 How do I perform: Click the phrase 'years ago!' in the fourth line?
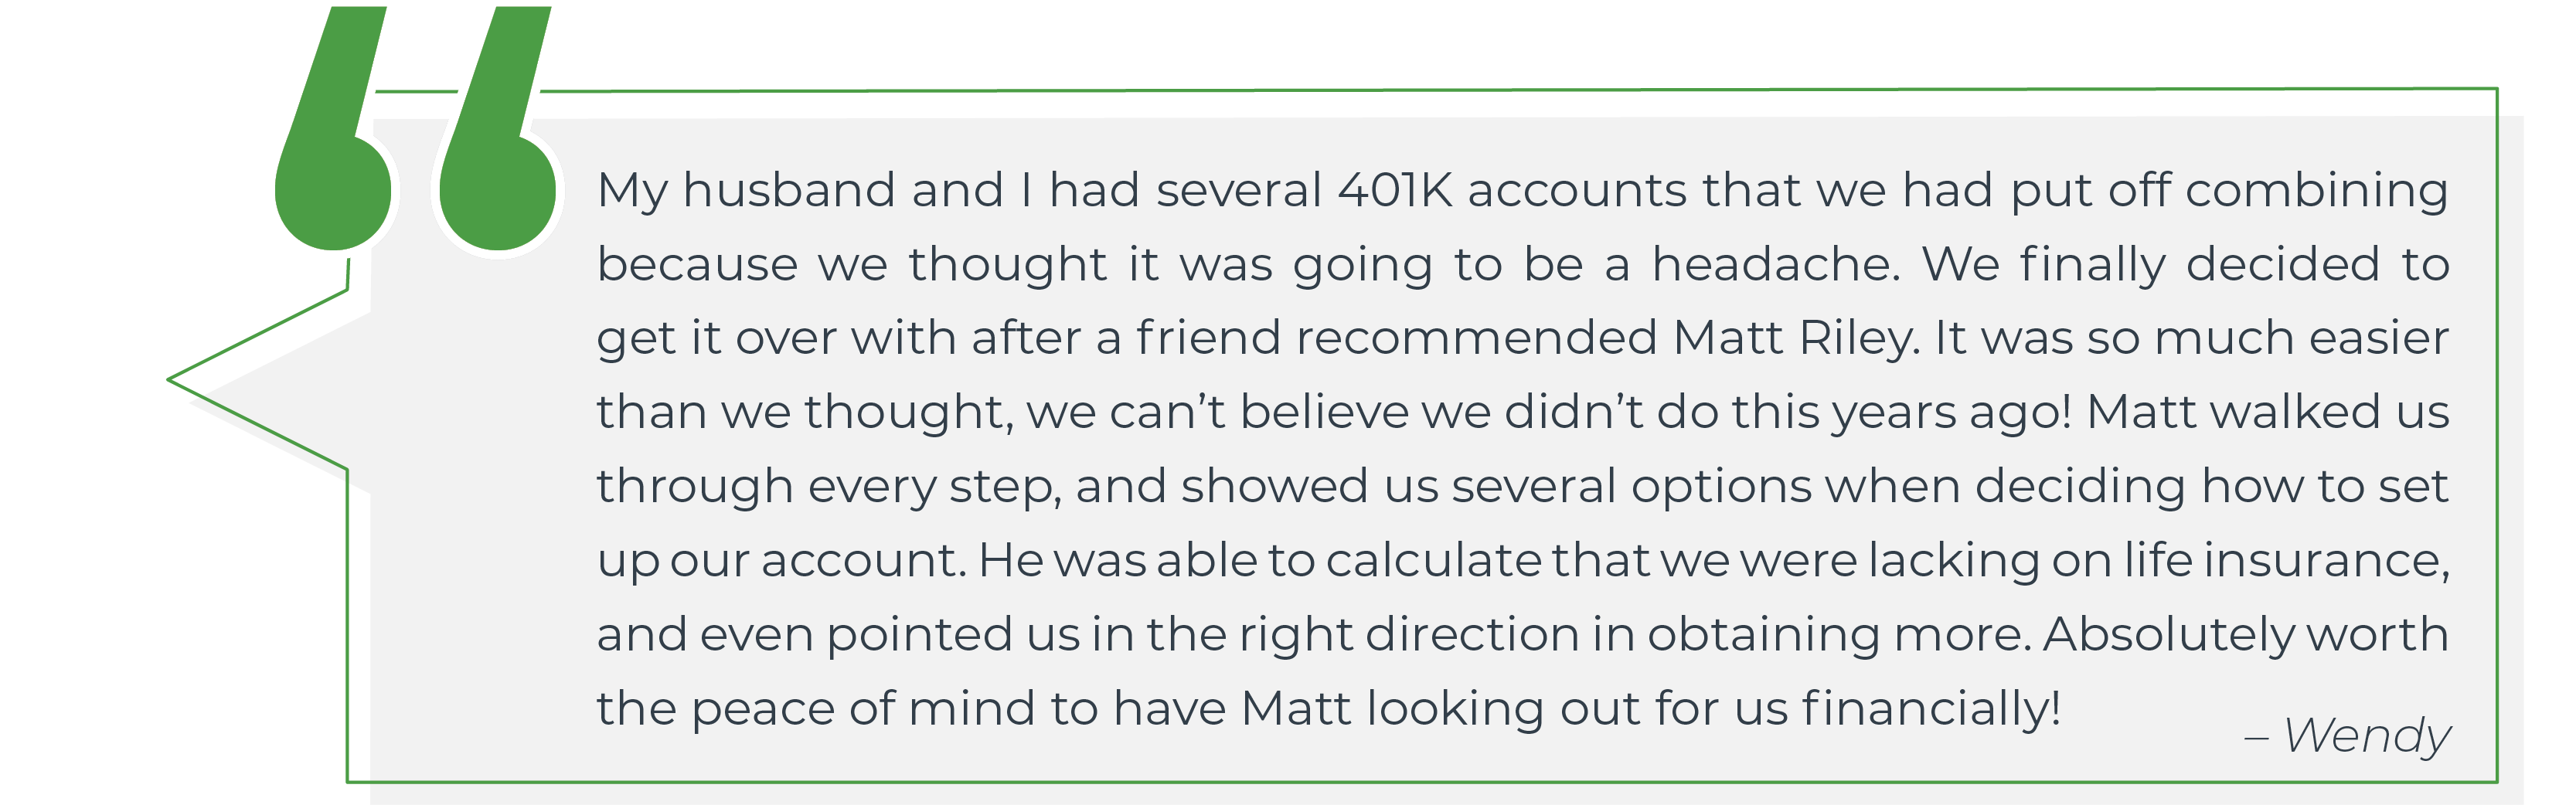1952,413
